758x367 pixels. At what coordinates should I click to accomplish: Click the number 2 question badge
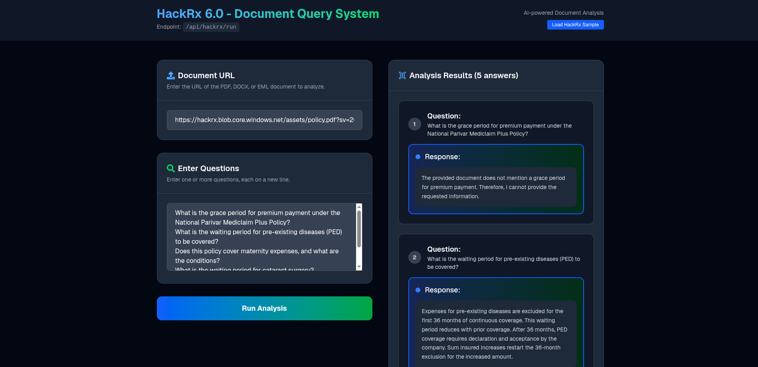tap(414, 257)
